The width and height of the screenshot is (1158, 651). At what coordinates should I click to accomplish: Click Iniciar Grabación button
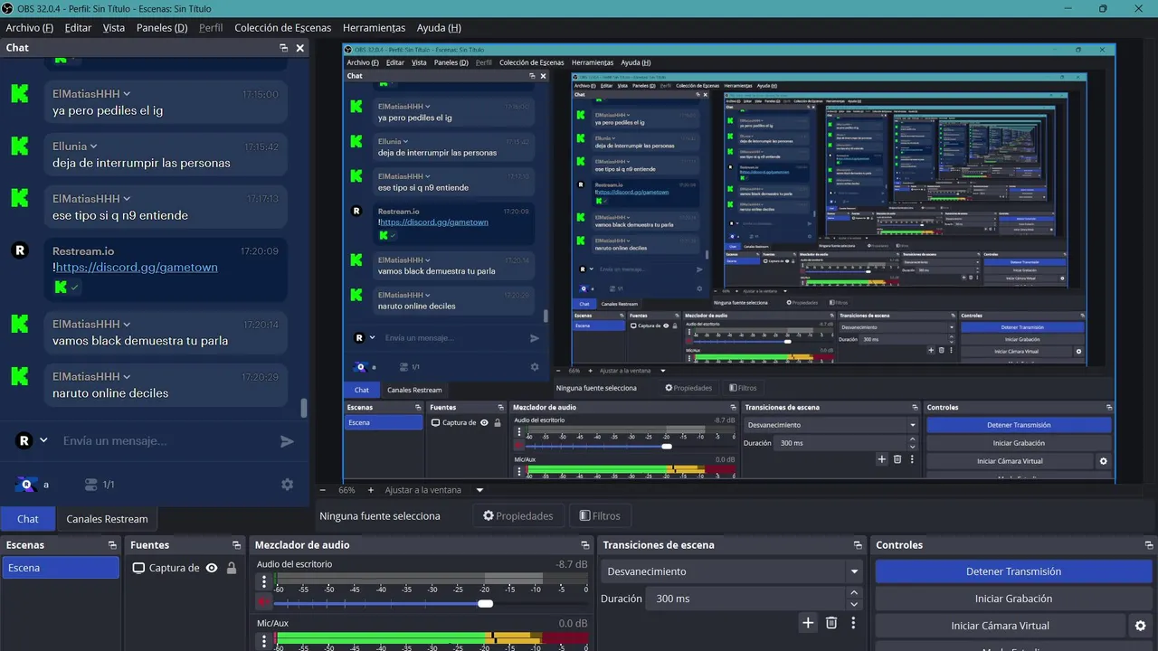[1013, 599]
